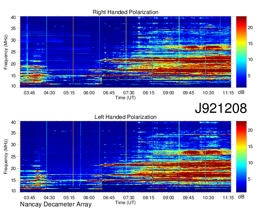Image resolution: width=257 pixels, height=209 pixels.
Task: Select the large "J921208" observation label
Action: click(x=221, y=108)
